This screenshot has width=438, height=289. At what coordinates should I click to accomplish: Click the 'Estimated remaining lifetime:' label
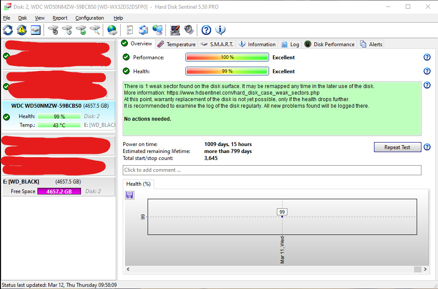pos(156,151)
